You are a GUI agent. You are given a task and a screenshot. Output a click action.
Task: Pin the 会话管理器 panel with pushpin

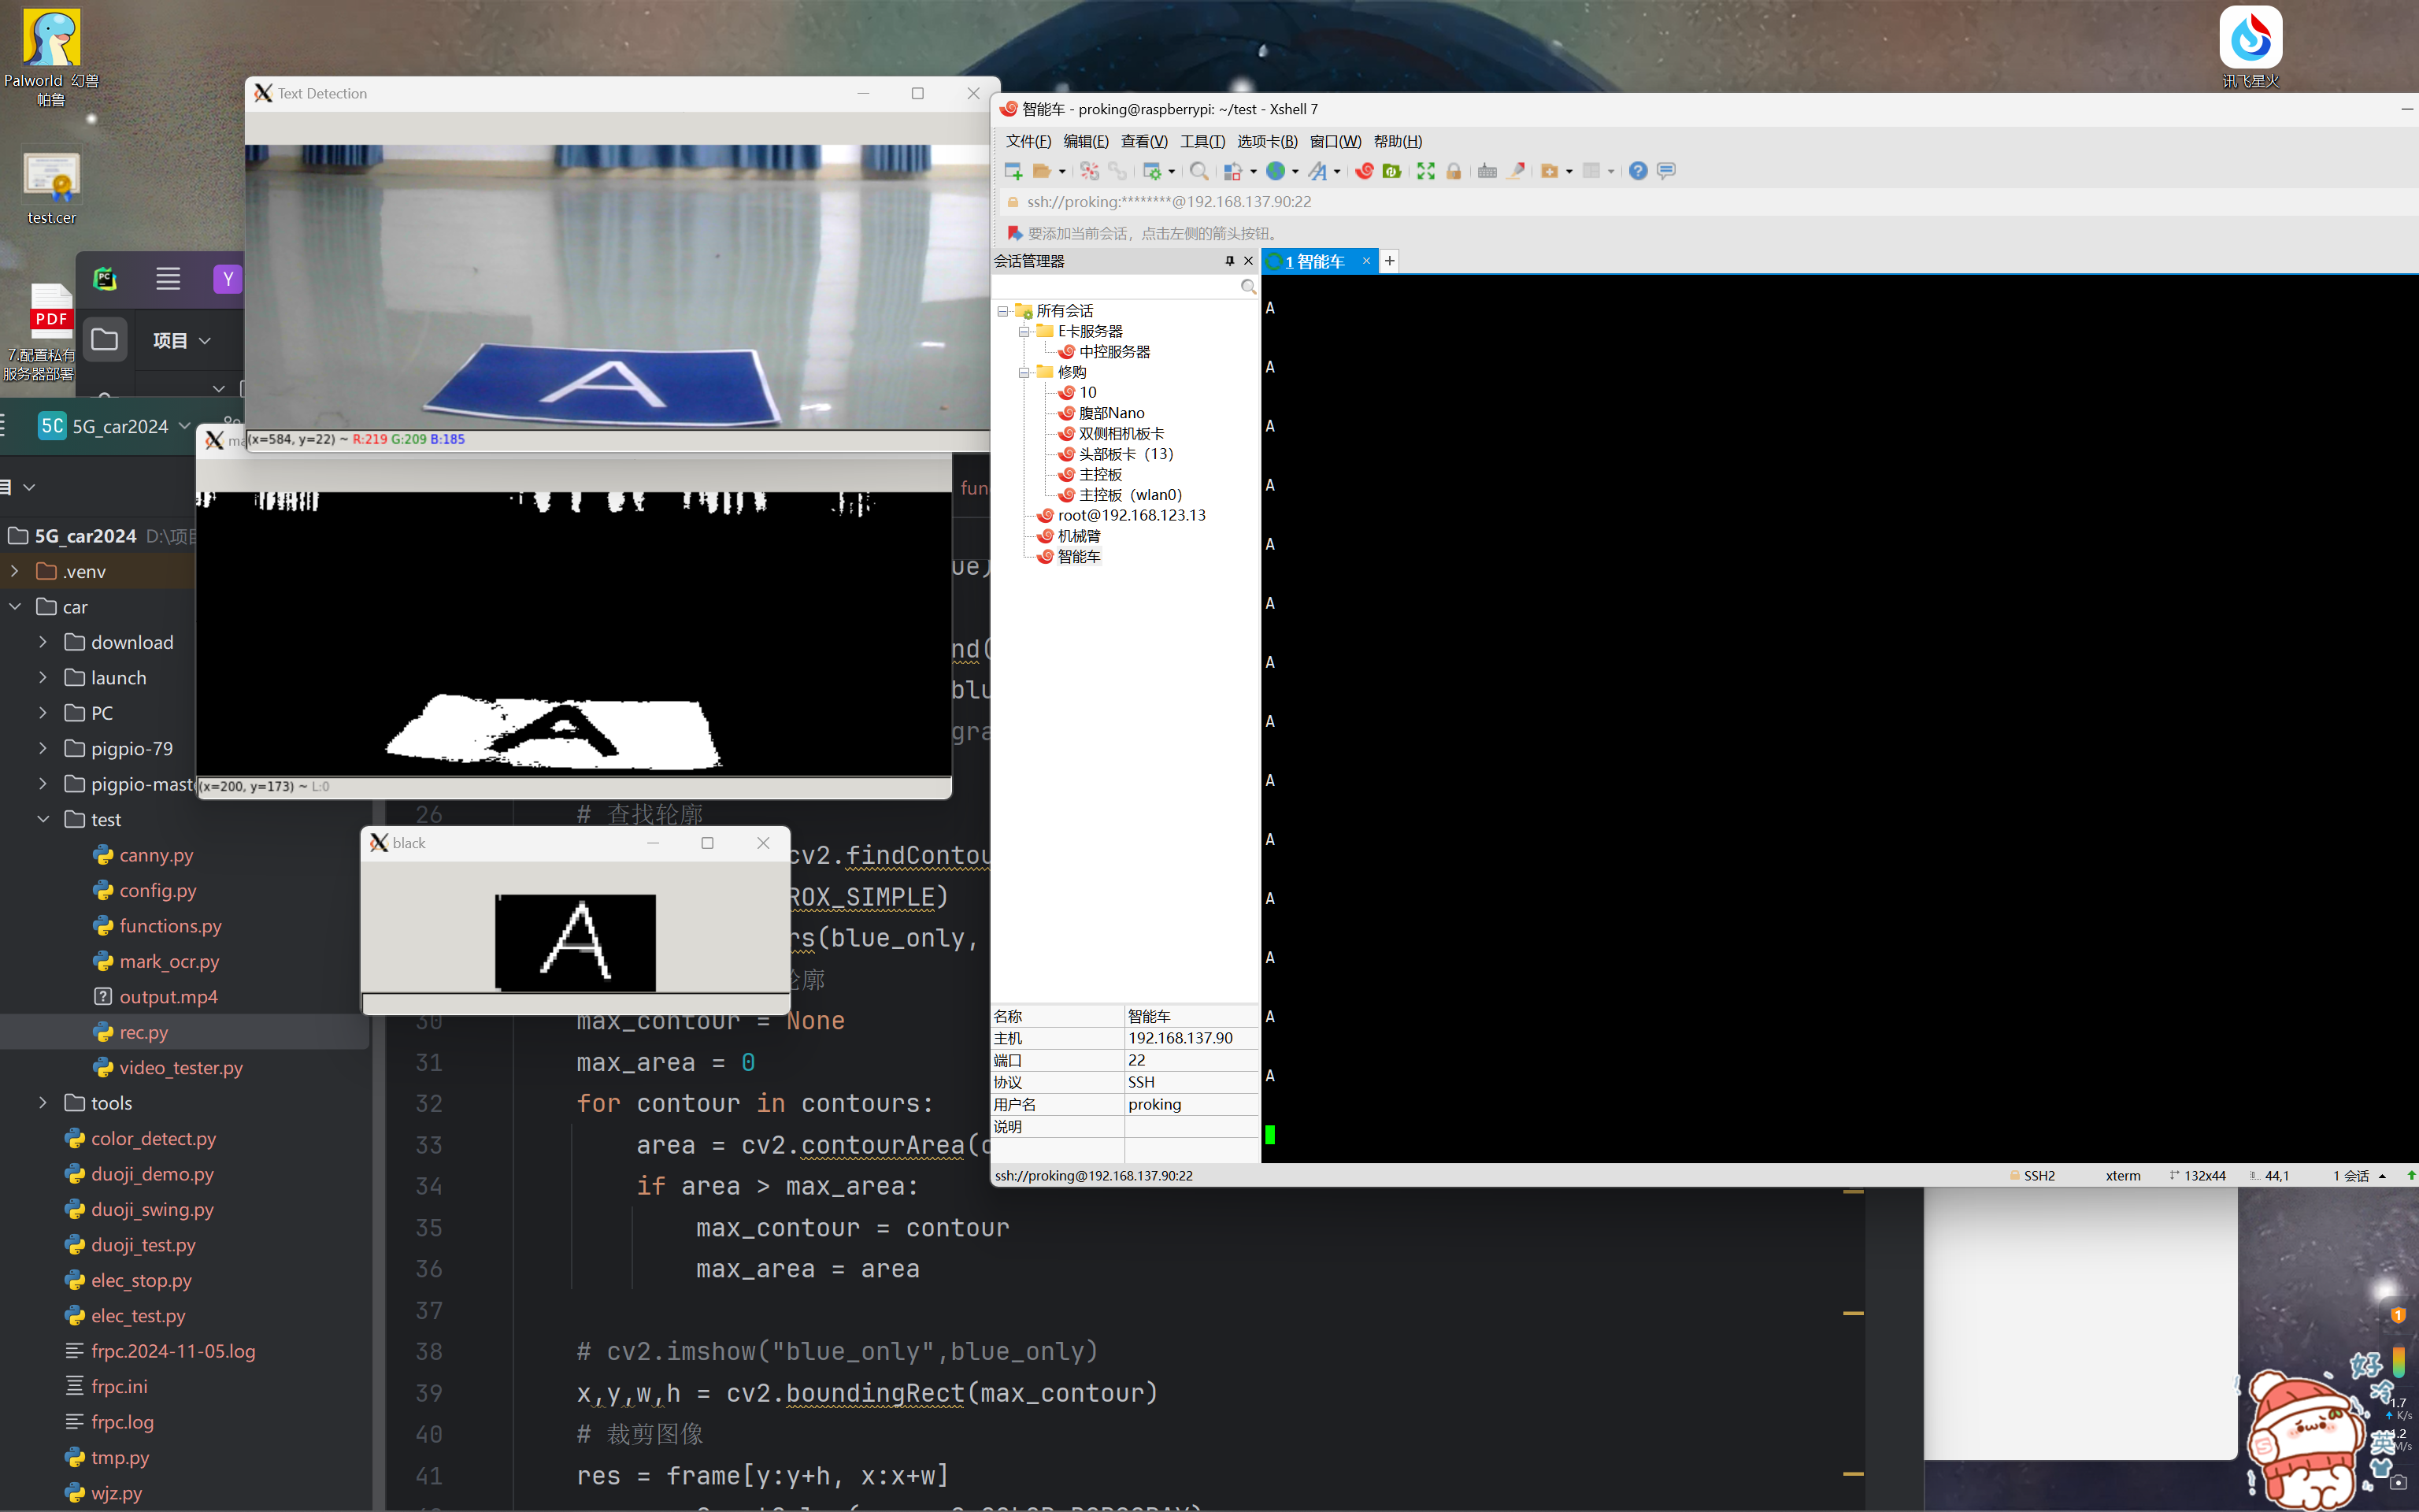(x=1229, y=261)
